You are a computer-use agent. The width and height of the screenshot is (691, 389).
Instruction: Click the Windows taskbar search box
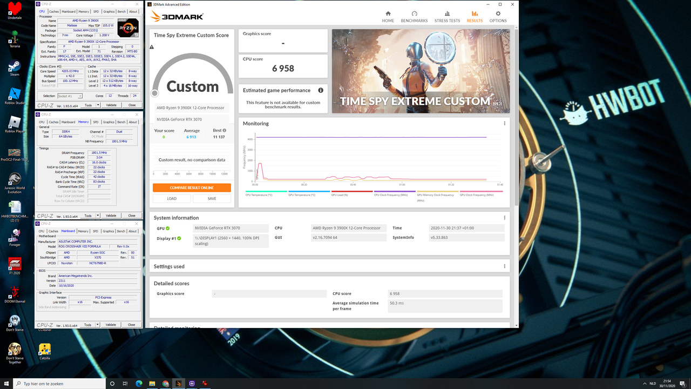[60, 384]
